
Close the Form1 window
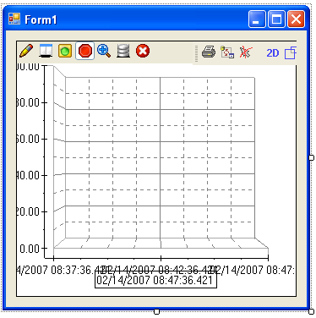[x=296, y=19]
